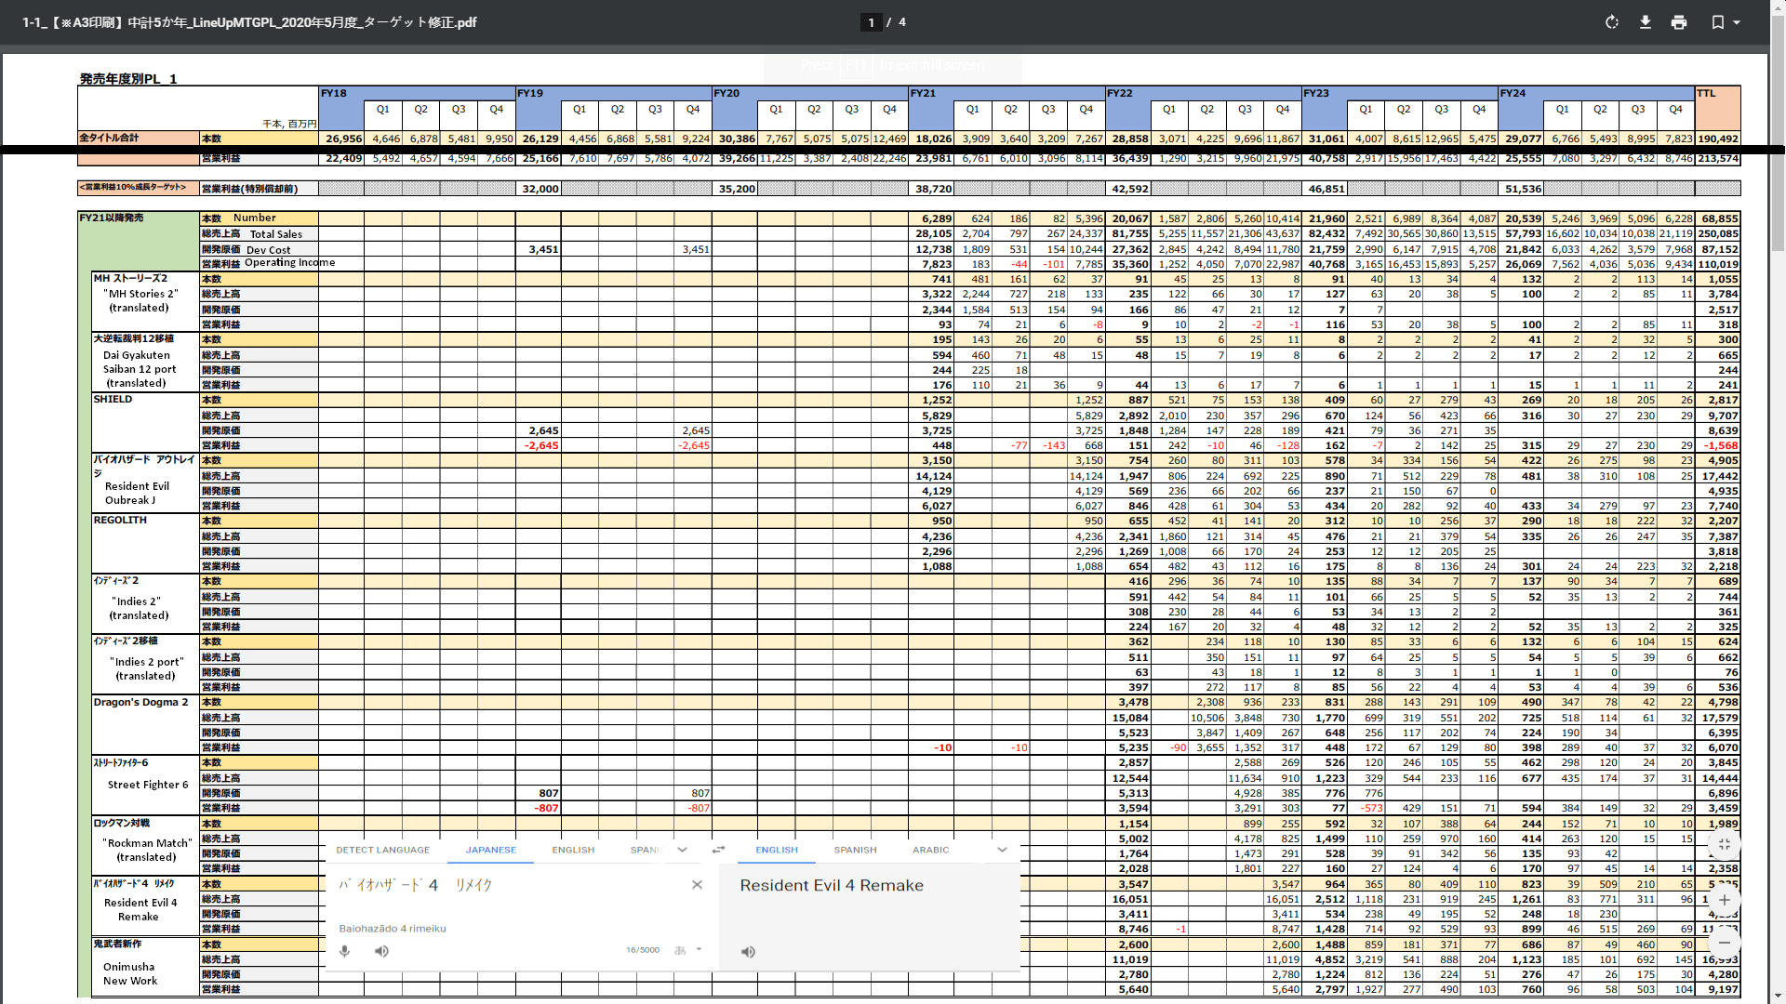Expand more target languages list
Image resolution: width=1786 pixels, height=1004 pixels.
(1002, 850)
